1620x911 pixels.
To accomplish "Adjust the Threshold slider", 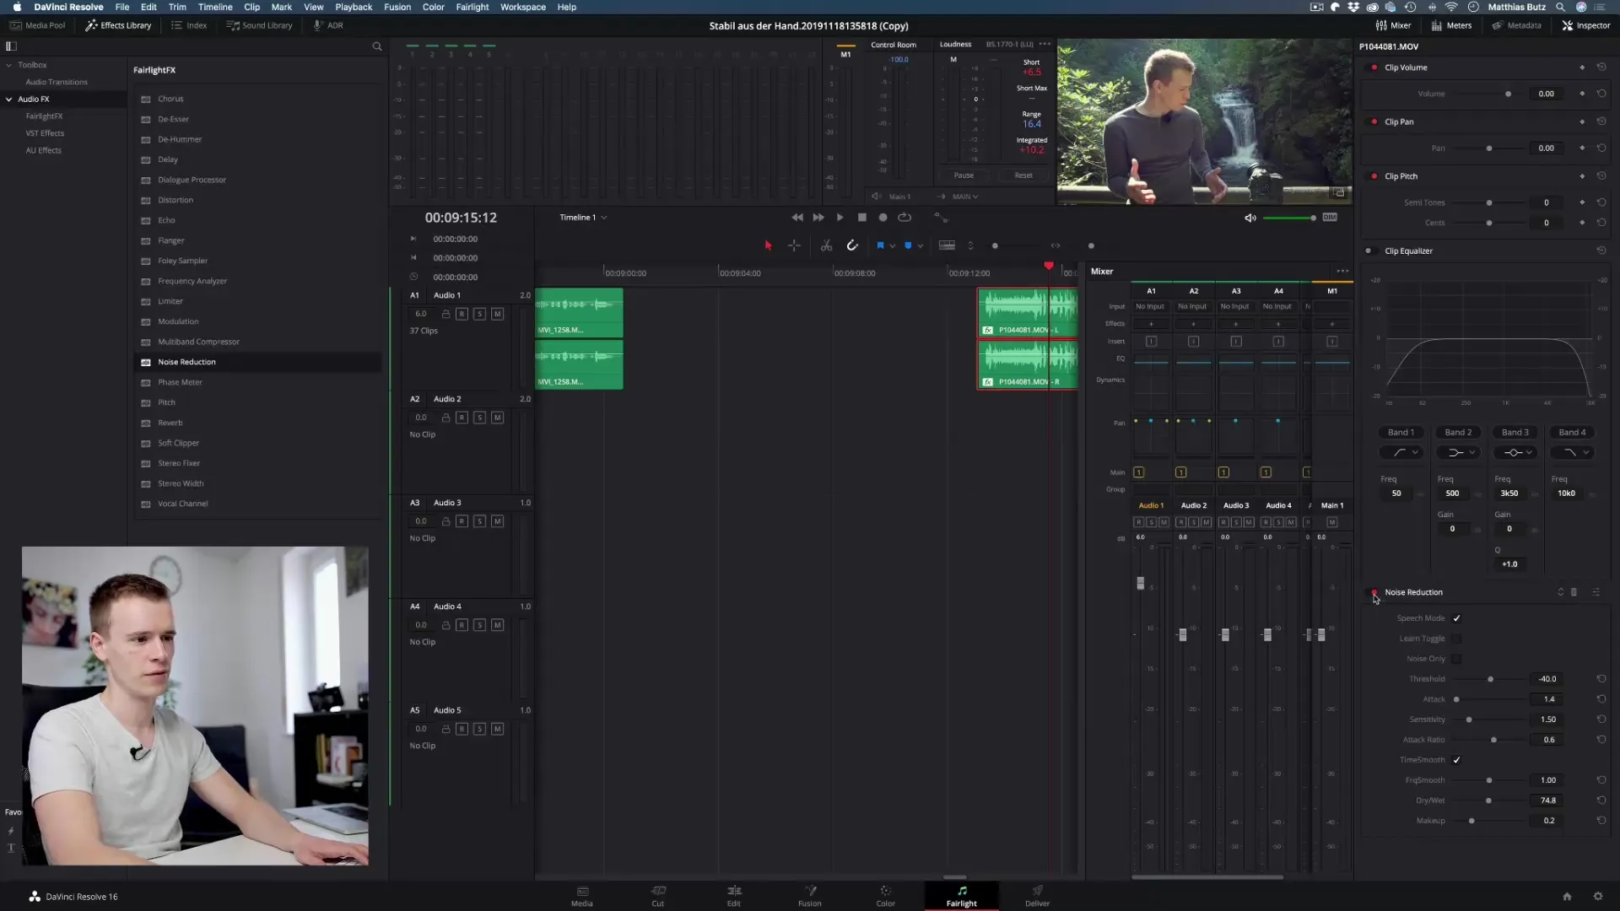I will (1490, 679).
